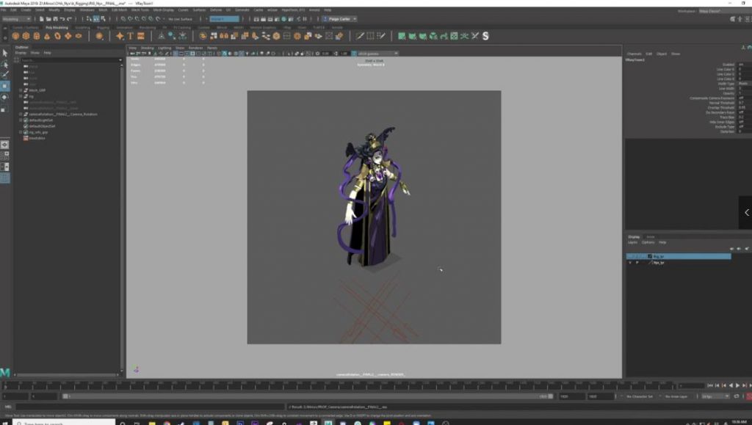The height and width of the screenshot is (425, 752).
Task: Click the polygon Type 'T' shelf icon
Action: (x=130, y=36)
